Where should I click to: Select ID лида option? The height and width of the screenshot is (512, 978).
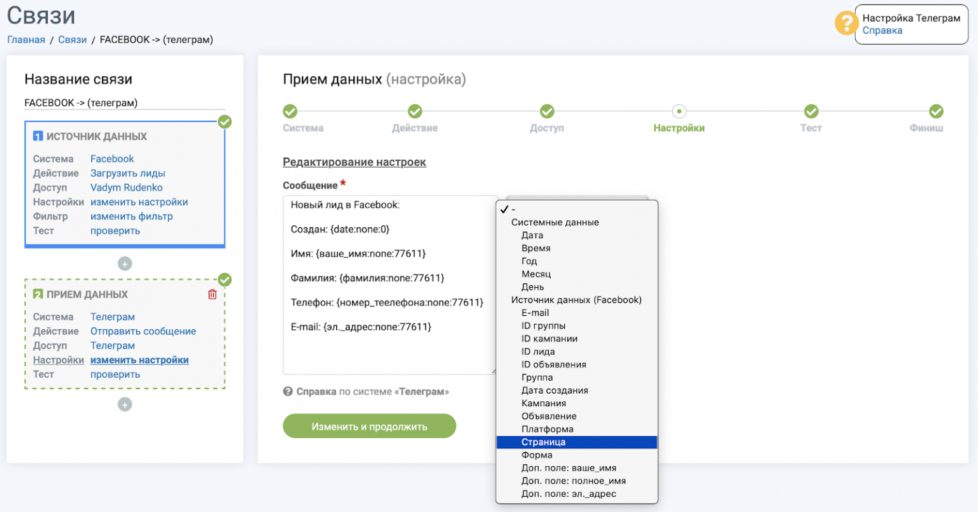577,352
